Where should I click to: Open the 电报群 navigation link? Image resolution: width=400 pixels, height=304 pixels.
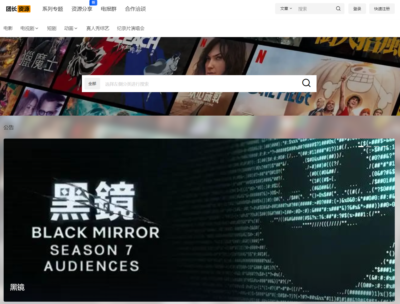tap(108, 9)
